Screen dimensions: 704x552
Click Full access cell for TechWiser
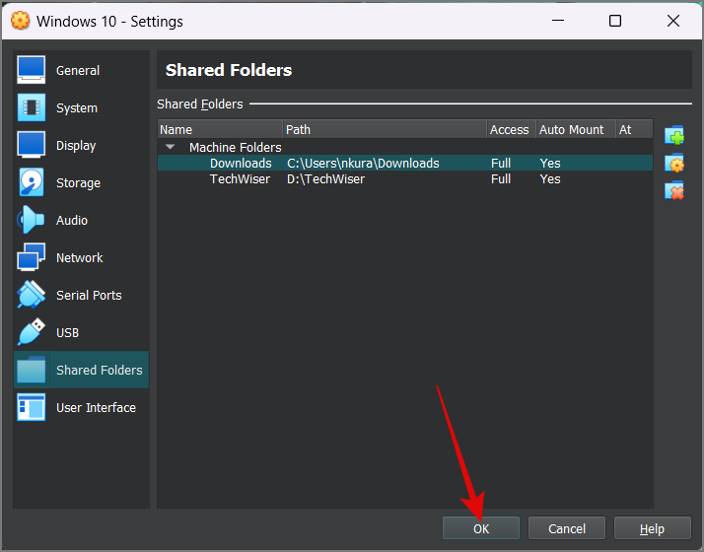[x=501, y=179]
